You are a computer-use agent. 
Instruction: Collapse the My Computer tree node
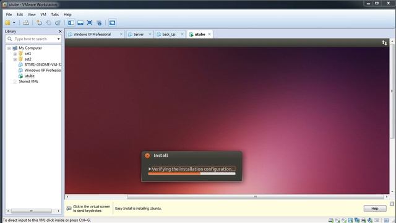point(9,48)
